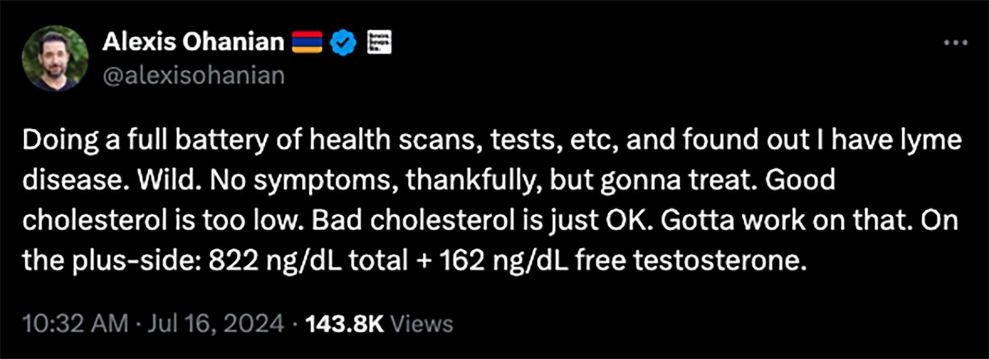
Task: Click the Jul 16, 2024 date
Action: coord(216,323)
